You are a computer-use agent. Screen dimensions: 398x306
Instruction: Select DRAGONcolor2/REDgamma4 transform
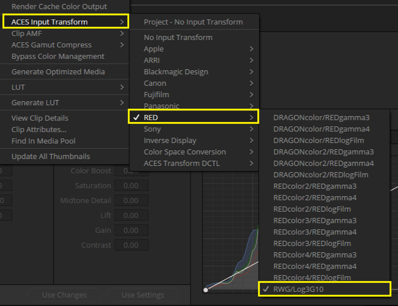(324, 163)
